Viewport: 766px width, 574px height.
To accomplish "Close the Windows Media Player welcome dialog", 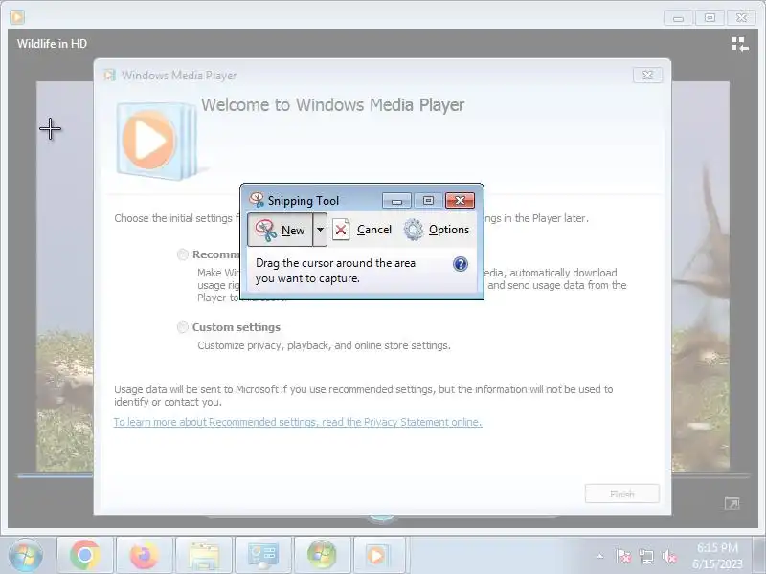I will 647,76.
